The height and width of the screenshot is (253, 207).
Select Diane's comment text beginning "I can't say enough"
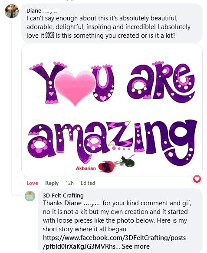(108, 27)
